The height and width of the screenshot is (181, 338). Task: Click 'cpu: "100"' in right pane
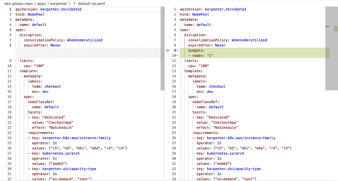[199, 66]
